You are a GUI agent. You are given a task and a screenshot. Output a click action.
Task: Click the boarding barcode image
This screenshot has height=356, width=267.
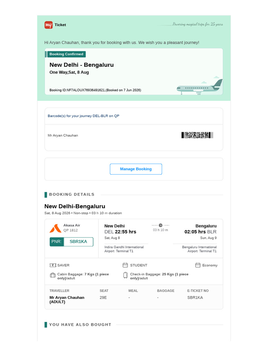pos(197,135)
